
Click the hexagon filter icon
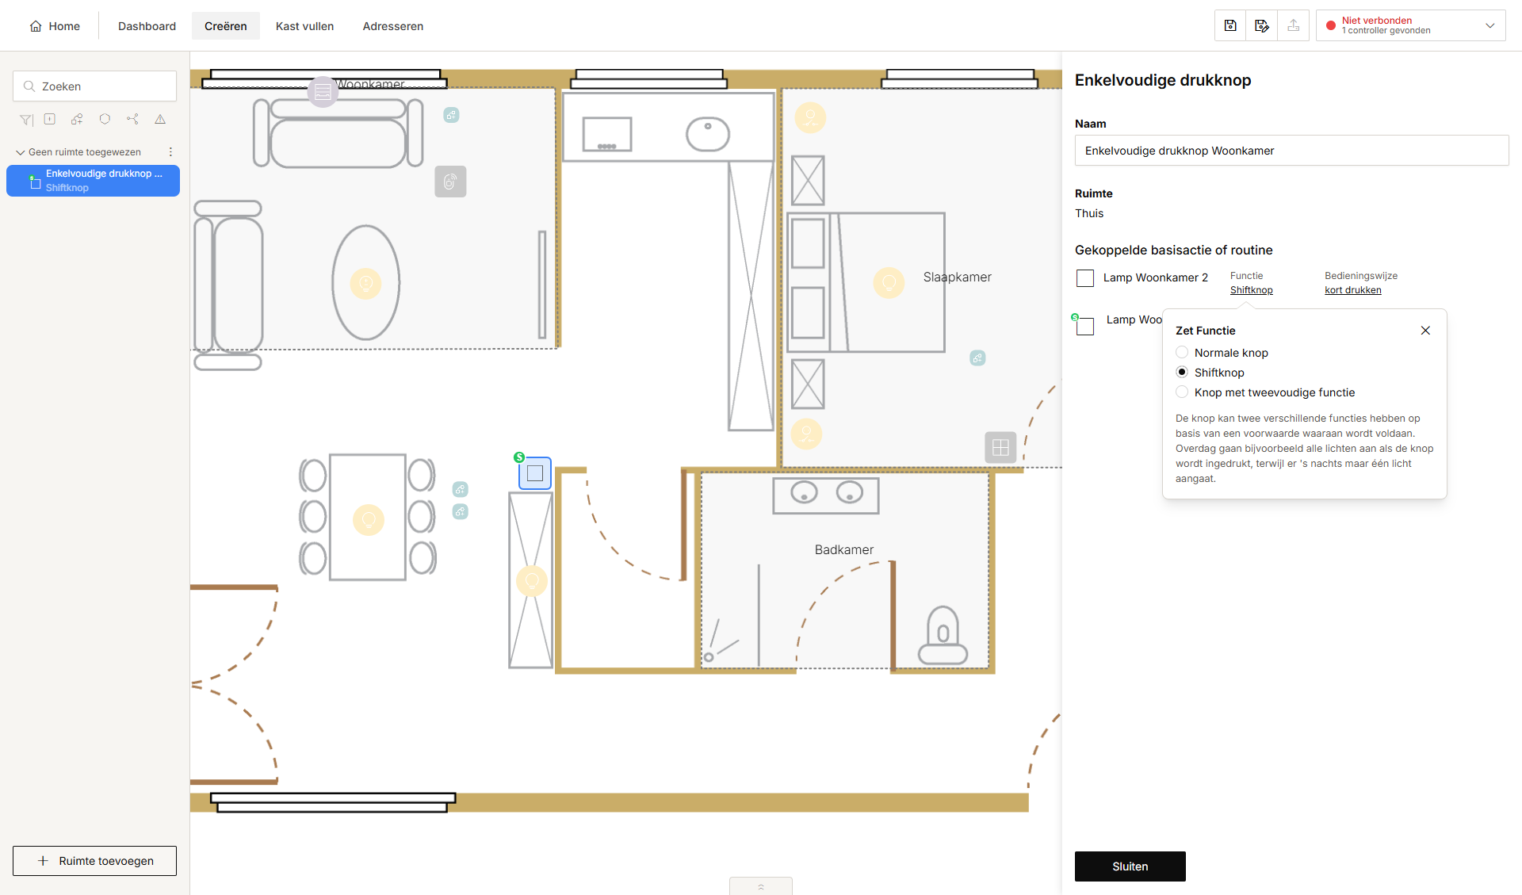click(x=105, y=119)
